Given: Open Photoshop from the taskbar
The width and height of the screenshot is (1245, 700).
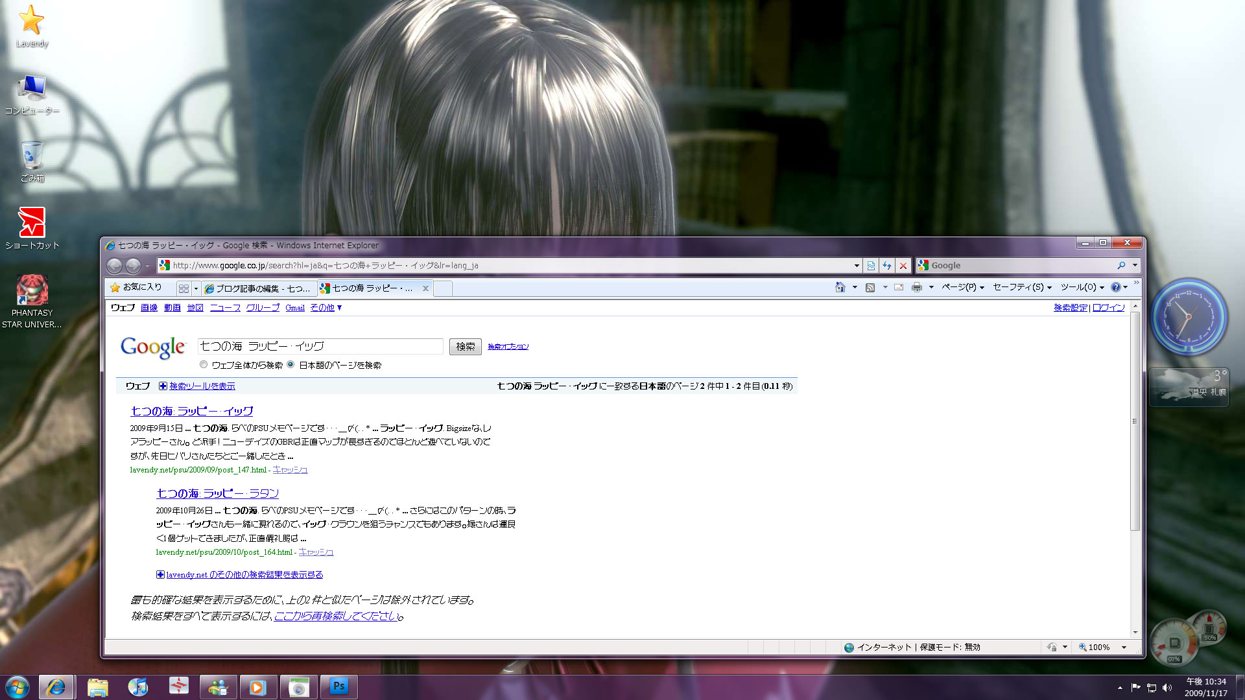Looking at the screenshot, I should pos(338,687).
